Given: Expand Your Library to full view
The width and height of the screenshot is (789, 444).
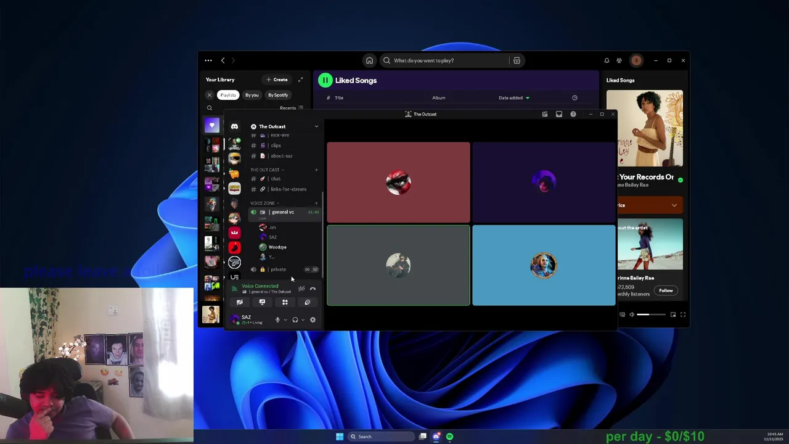Looking at the screenshot, I should point(300,80).
